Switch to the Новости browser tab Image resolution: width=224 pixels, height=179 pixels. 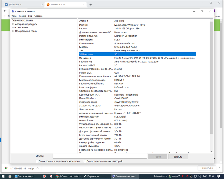click(x=24, y=4)
